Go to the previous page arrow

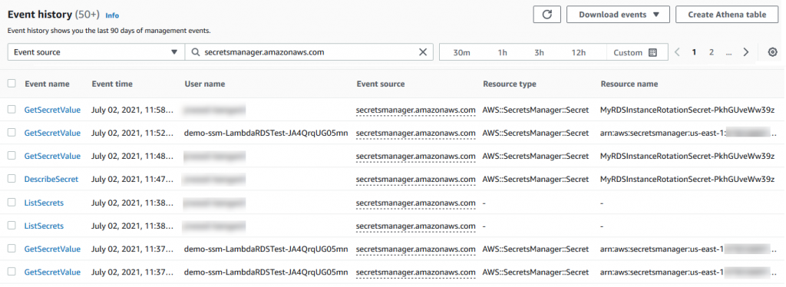(x=677, y=52)
